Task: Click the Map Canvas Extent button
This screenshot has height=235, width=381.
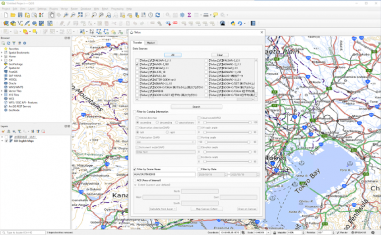Action: [206, 209]
